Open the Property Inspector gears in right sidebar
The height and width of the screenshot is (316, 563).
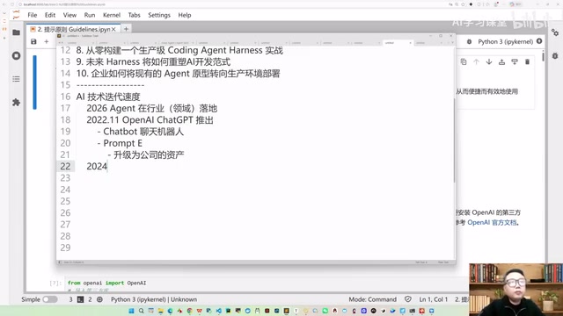pos(555,32)
